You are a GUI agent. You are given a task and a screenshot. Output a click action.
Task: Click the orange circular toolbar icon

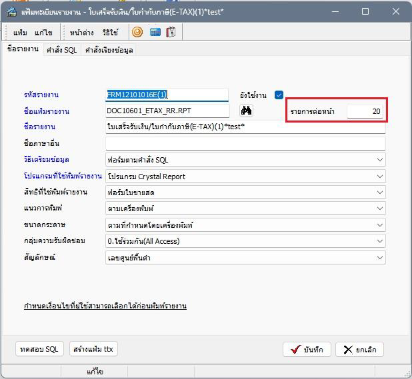(x=137, y=32)
